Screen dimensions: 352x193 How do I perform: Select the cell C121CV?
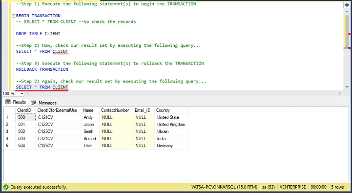(58, 117)
